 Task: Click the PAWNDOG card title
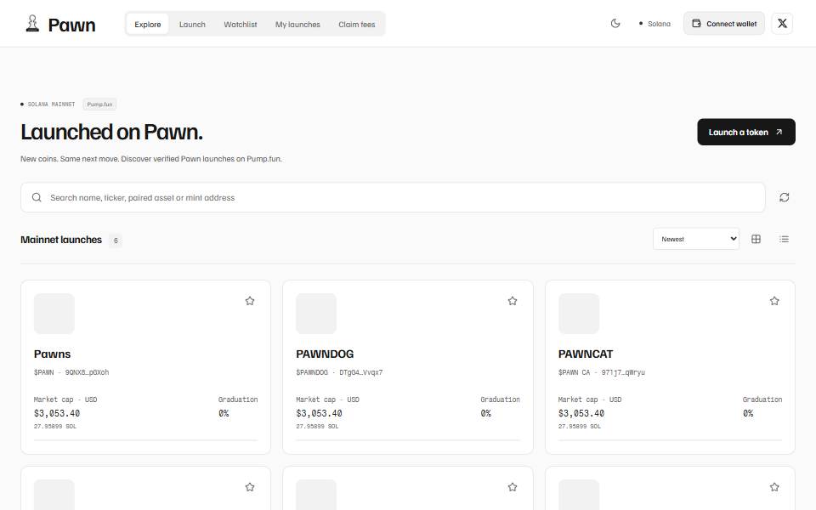(x=325, y=354)
